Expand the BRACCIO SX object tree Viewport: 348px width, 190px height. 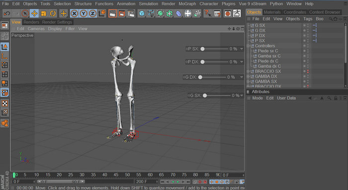click(249, 71)
